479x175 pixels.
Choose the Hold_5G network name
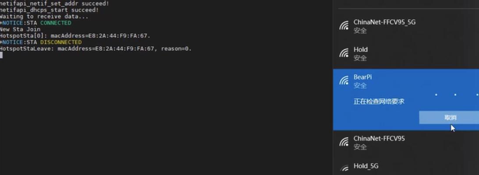pyautogui.click(x=365, y=166)
